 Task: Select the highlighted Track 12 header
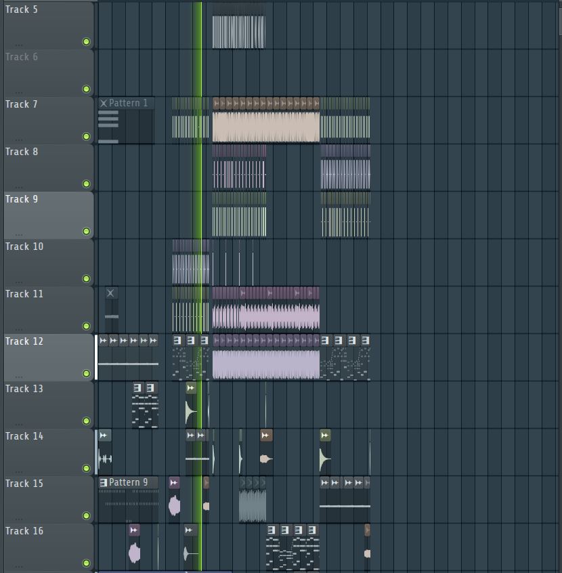(49, 358)
